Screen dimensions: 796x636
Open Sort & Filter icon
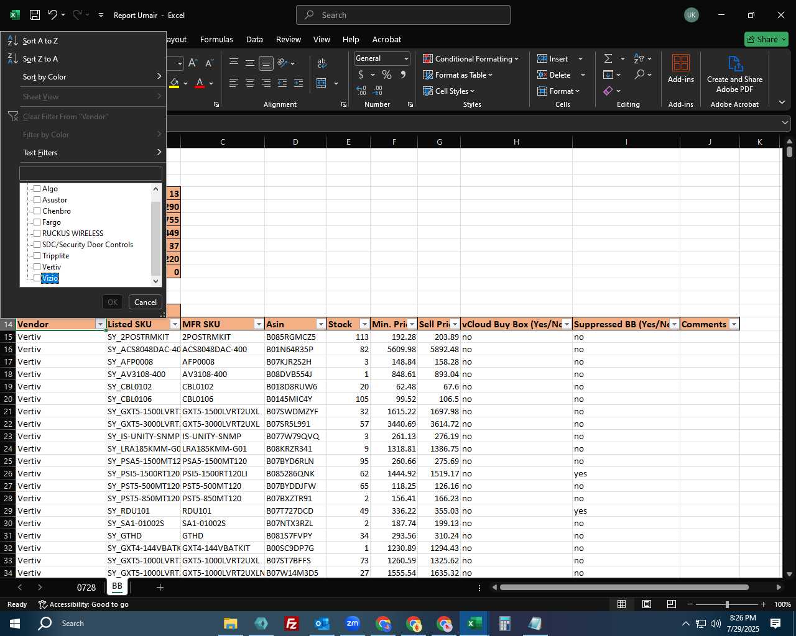click(639, 58)
